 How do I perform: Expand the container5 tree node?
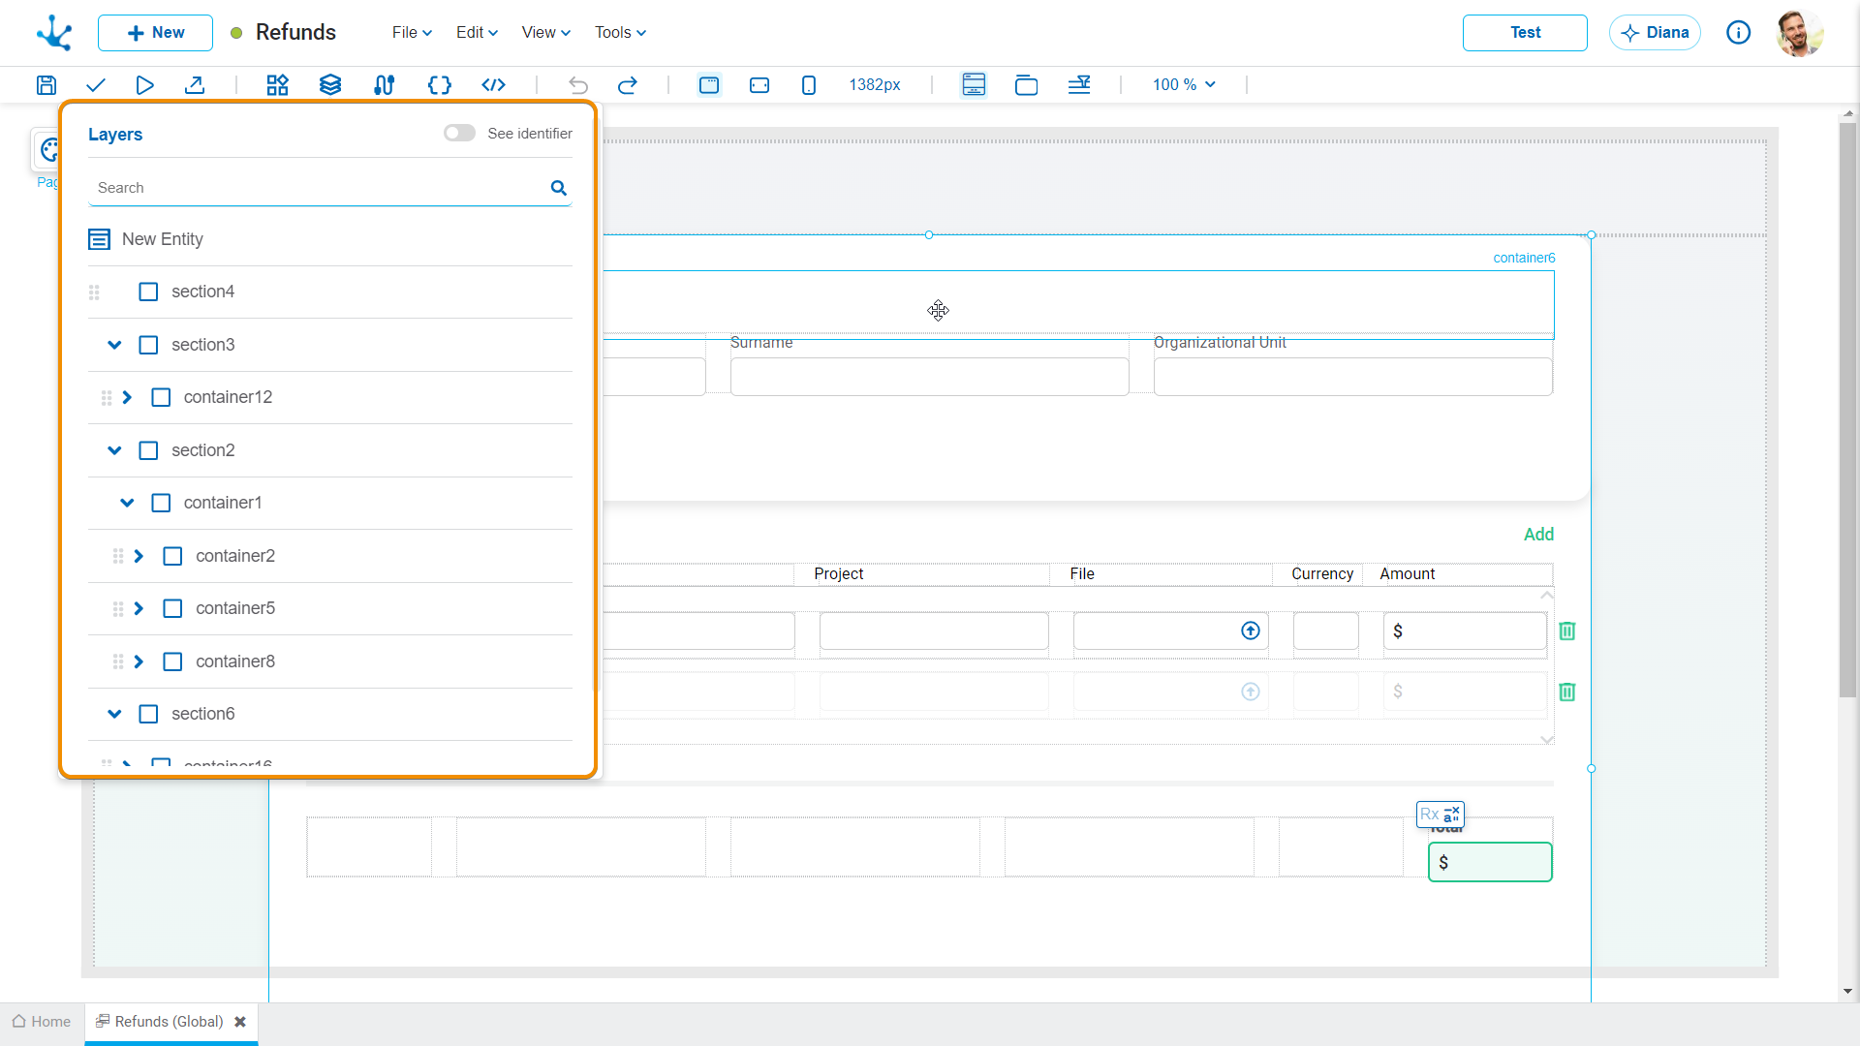[x=139, y=609]
